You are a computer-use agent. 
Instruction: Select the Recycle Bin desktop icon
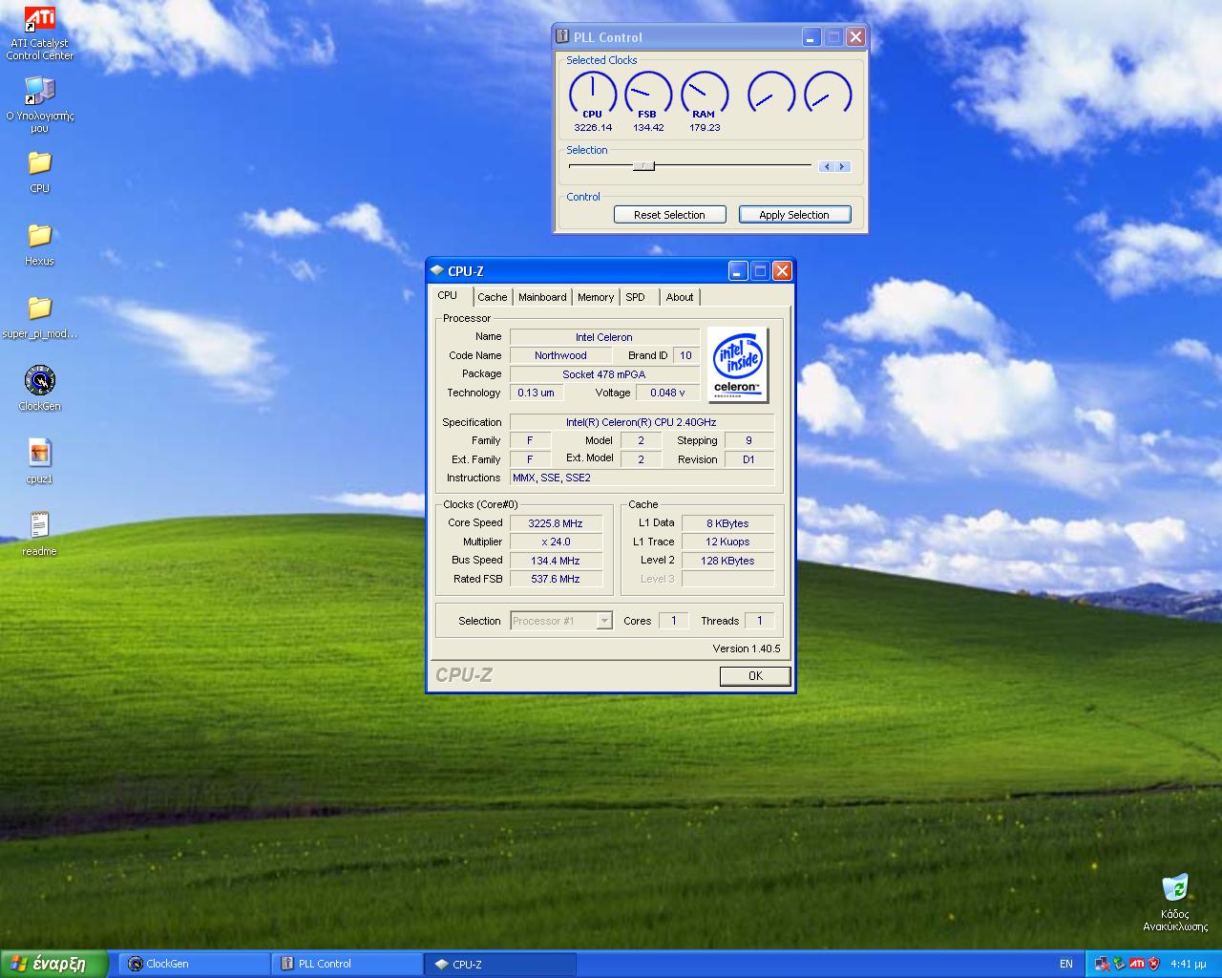(x=1175, y=902)
